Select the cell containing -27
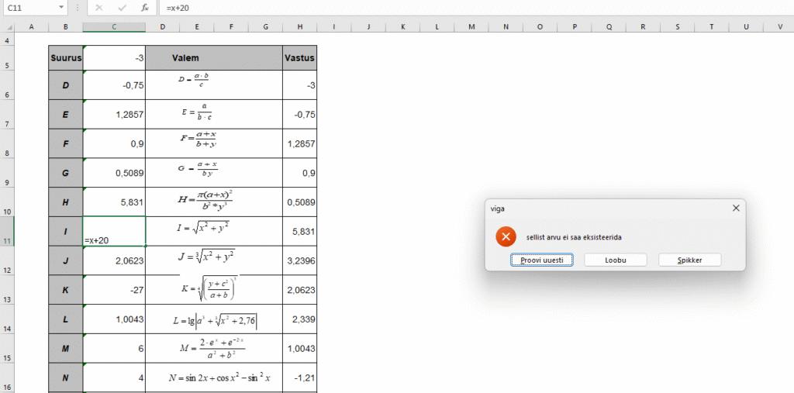The height and width of the screenshot is (393, 794). pos(114,290)
